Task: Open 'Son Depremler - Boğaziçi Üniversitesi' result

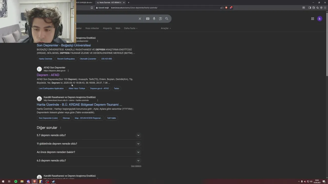Action: (x=64, y=45)
